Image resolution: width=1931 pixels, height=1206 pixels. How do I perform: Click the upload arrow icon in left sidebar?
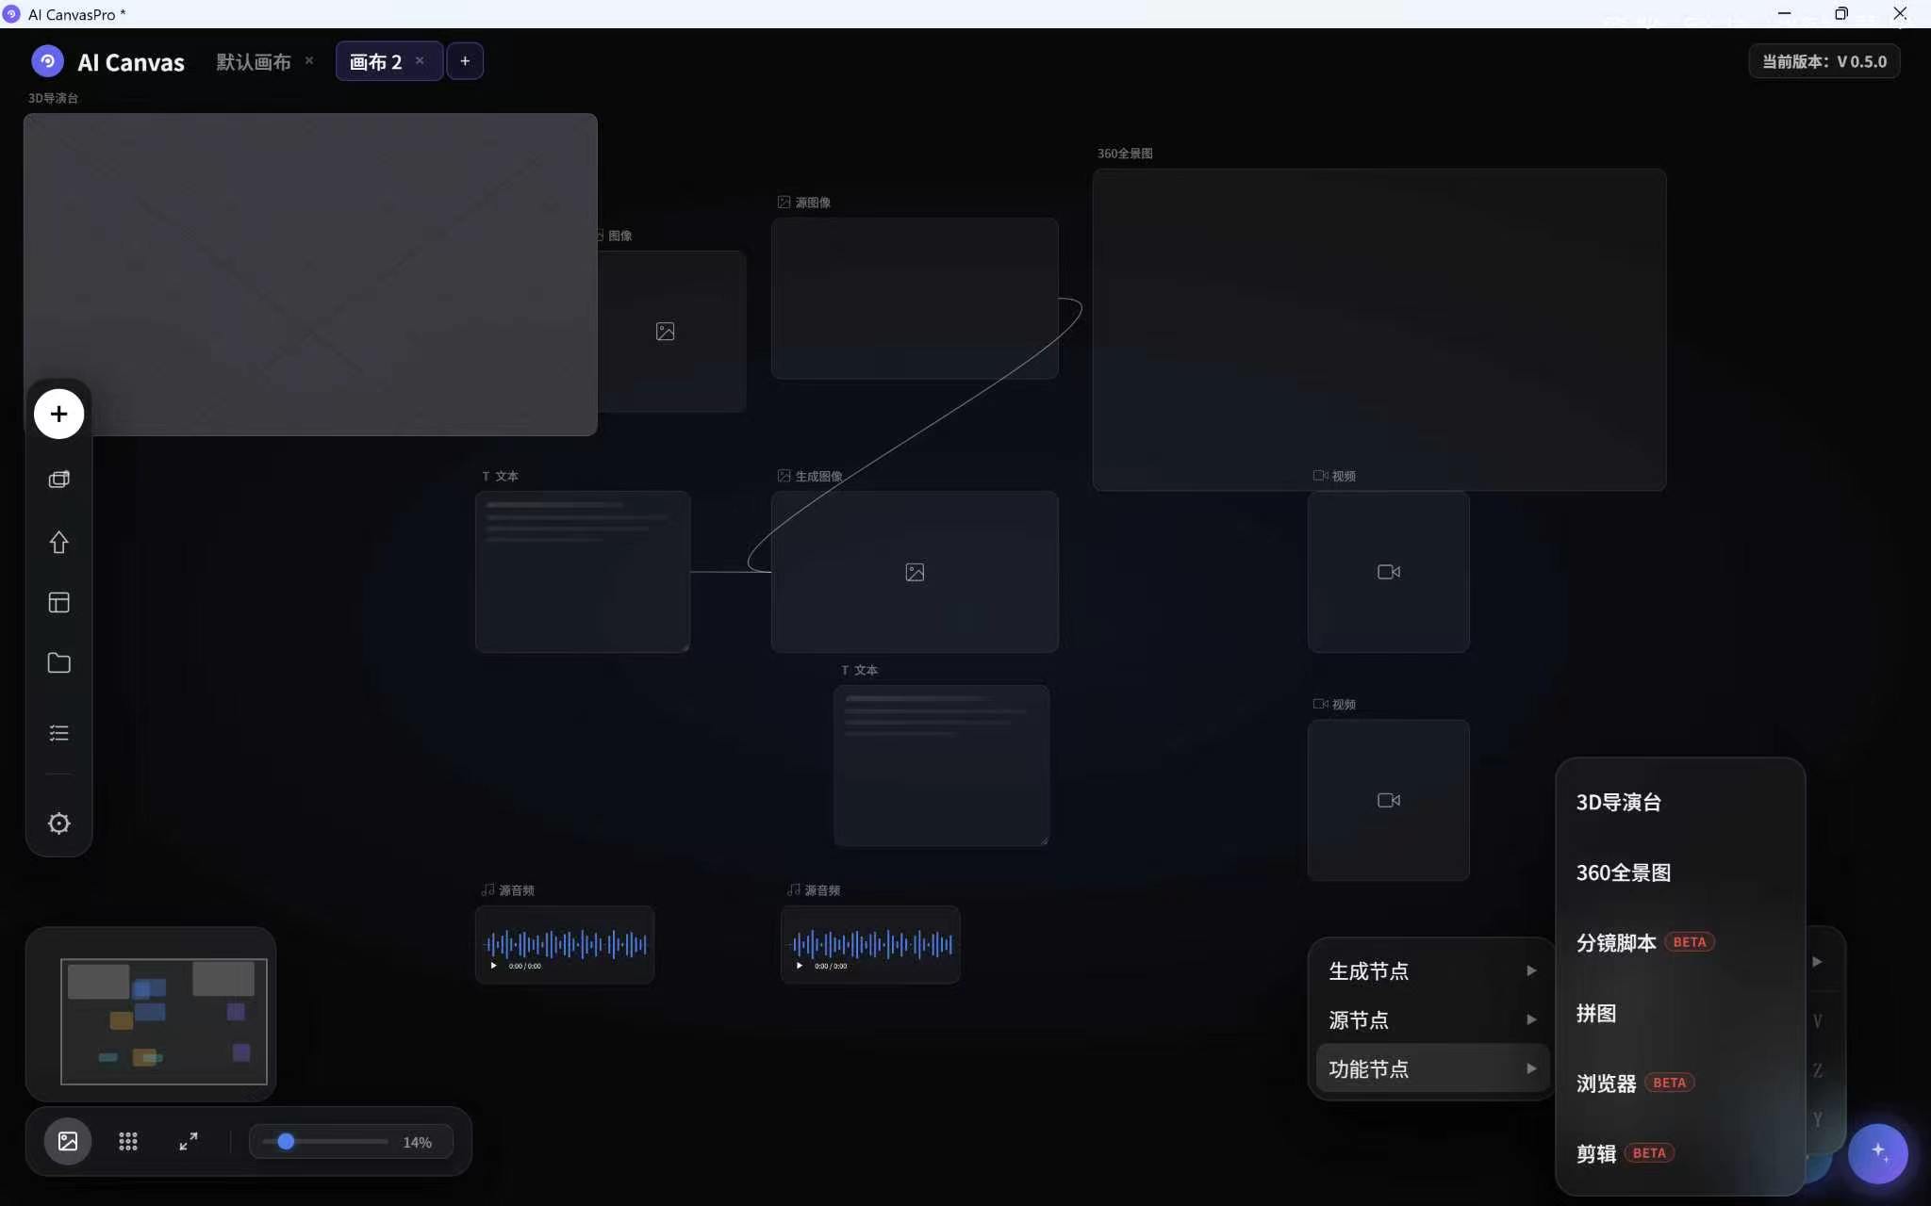[58, 542]
